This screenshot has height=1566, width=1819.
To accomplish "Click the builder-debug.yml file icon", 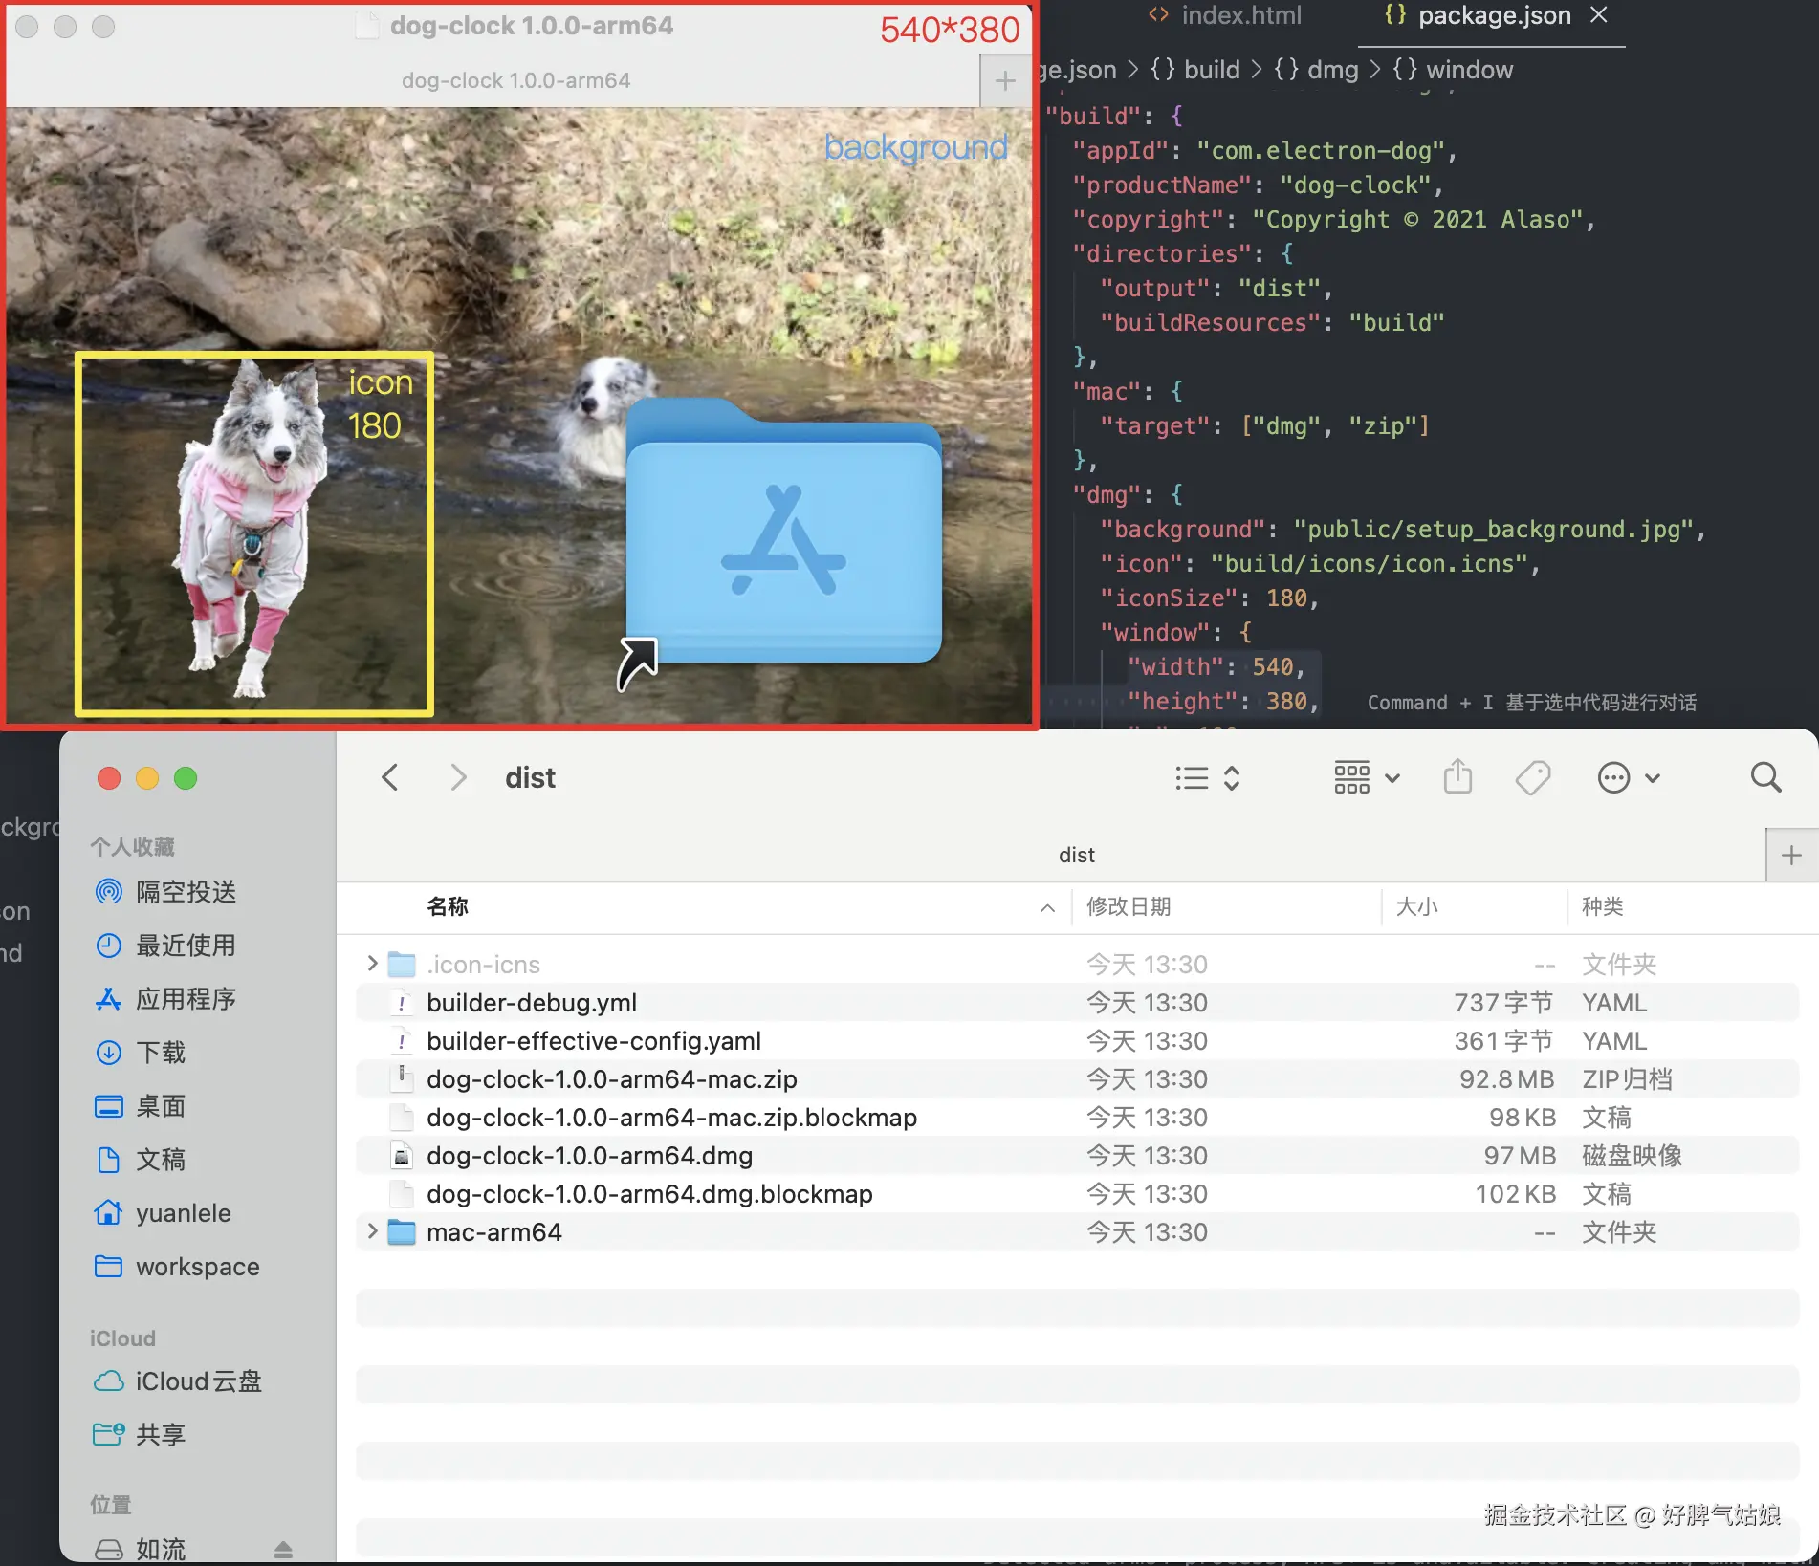I will 402,1003.
